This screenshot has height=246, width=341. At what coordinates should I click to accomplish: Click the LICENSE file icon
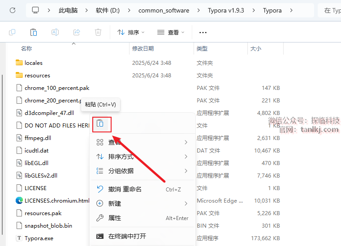tap(19, 188)
